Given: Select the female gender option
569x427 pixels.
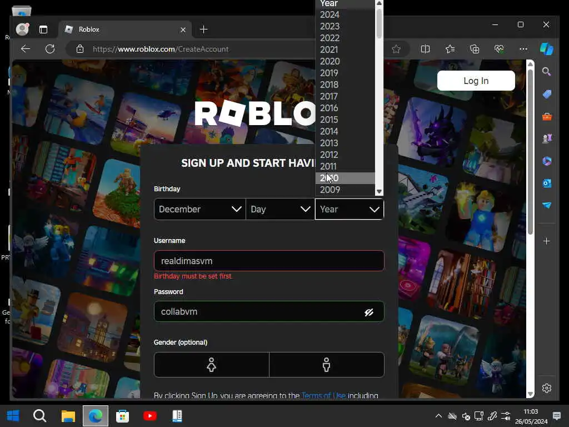Looking at the screenshot, I should coord(212,365).
